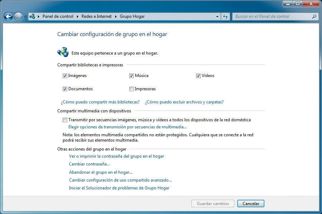
Task: Open ¿Cómo puedo excluir archivos y carpetas? link
Action: (x=184, y=102)
